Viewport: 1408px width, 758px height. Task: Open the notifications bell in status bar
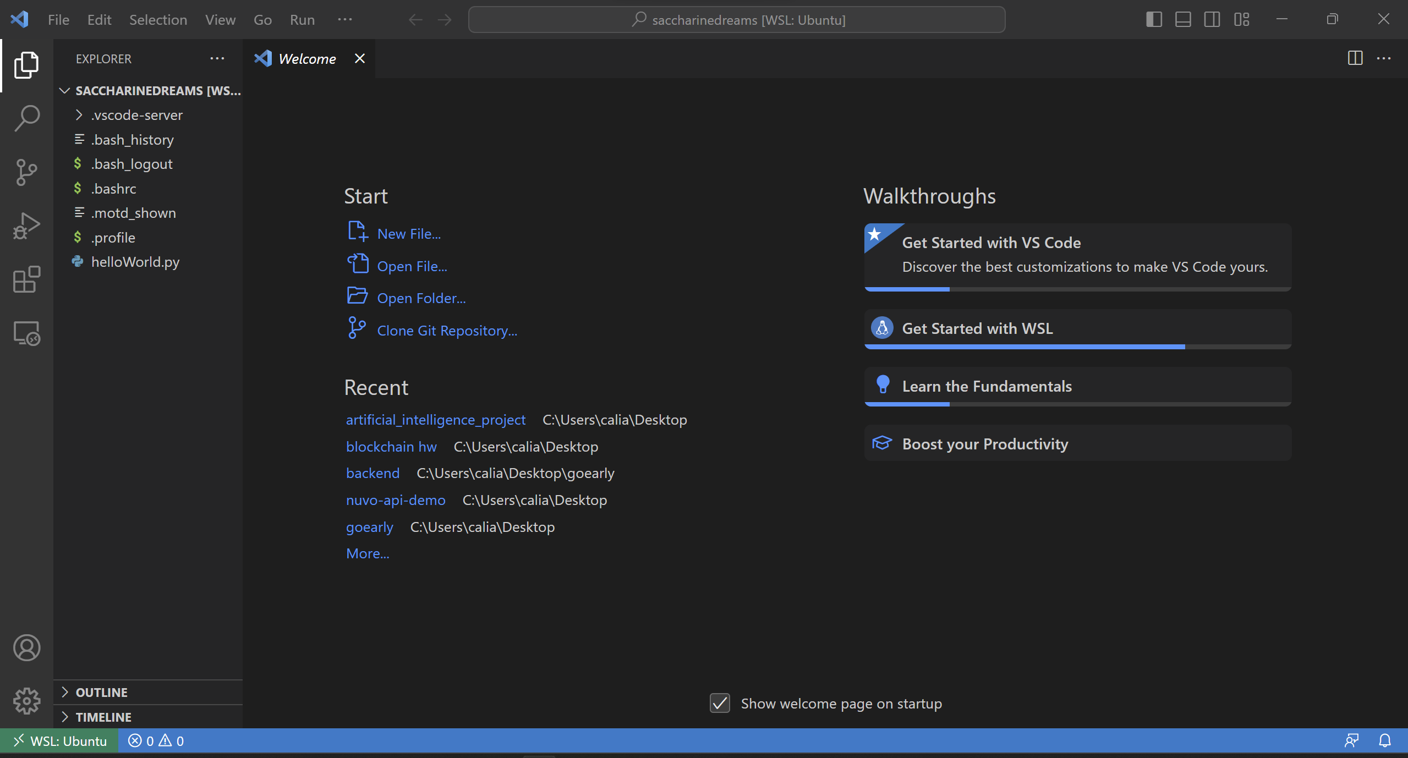click(x=1385, y=740)
